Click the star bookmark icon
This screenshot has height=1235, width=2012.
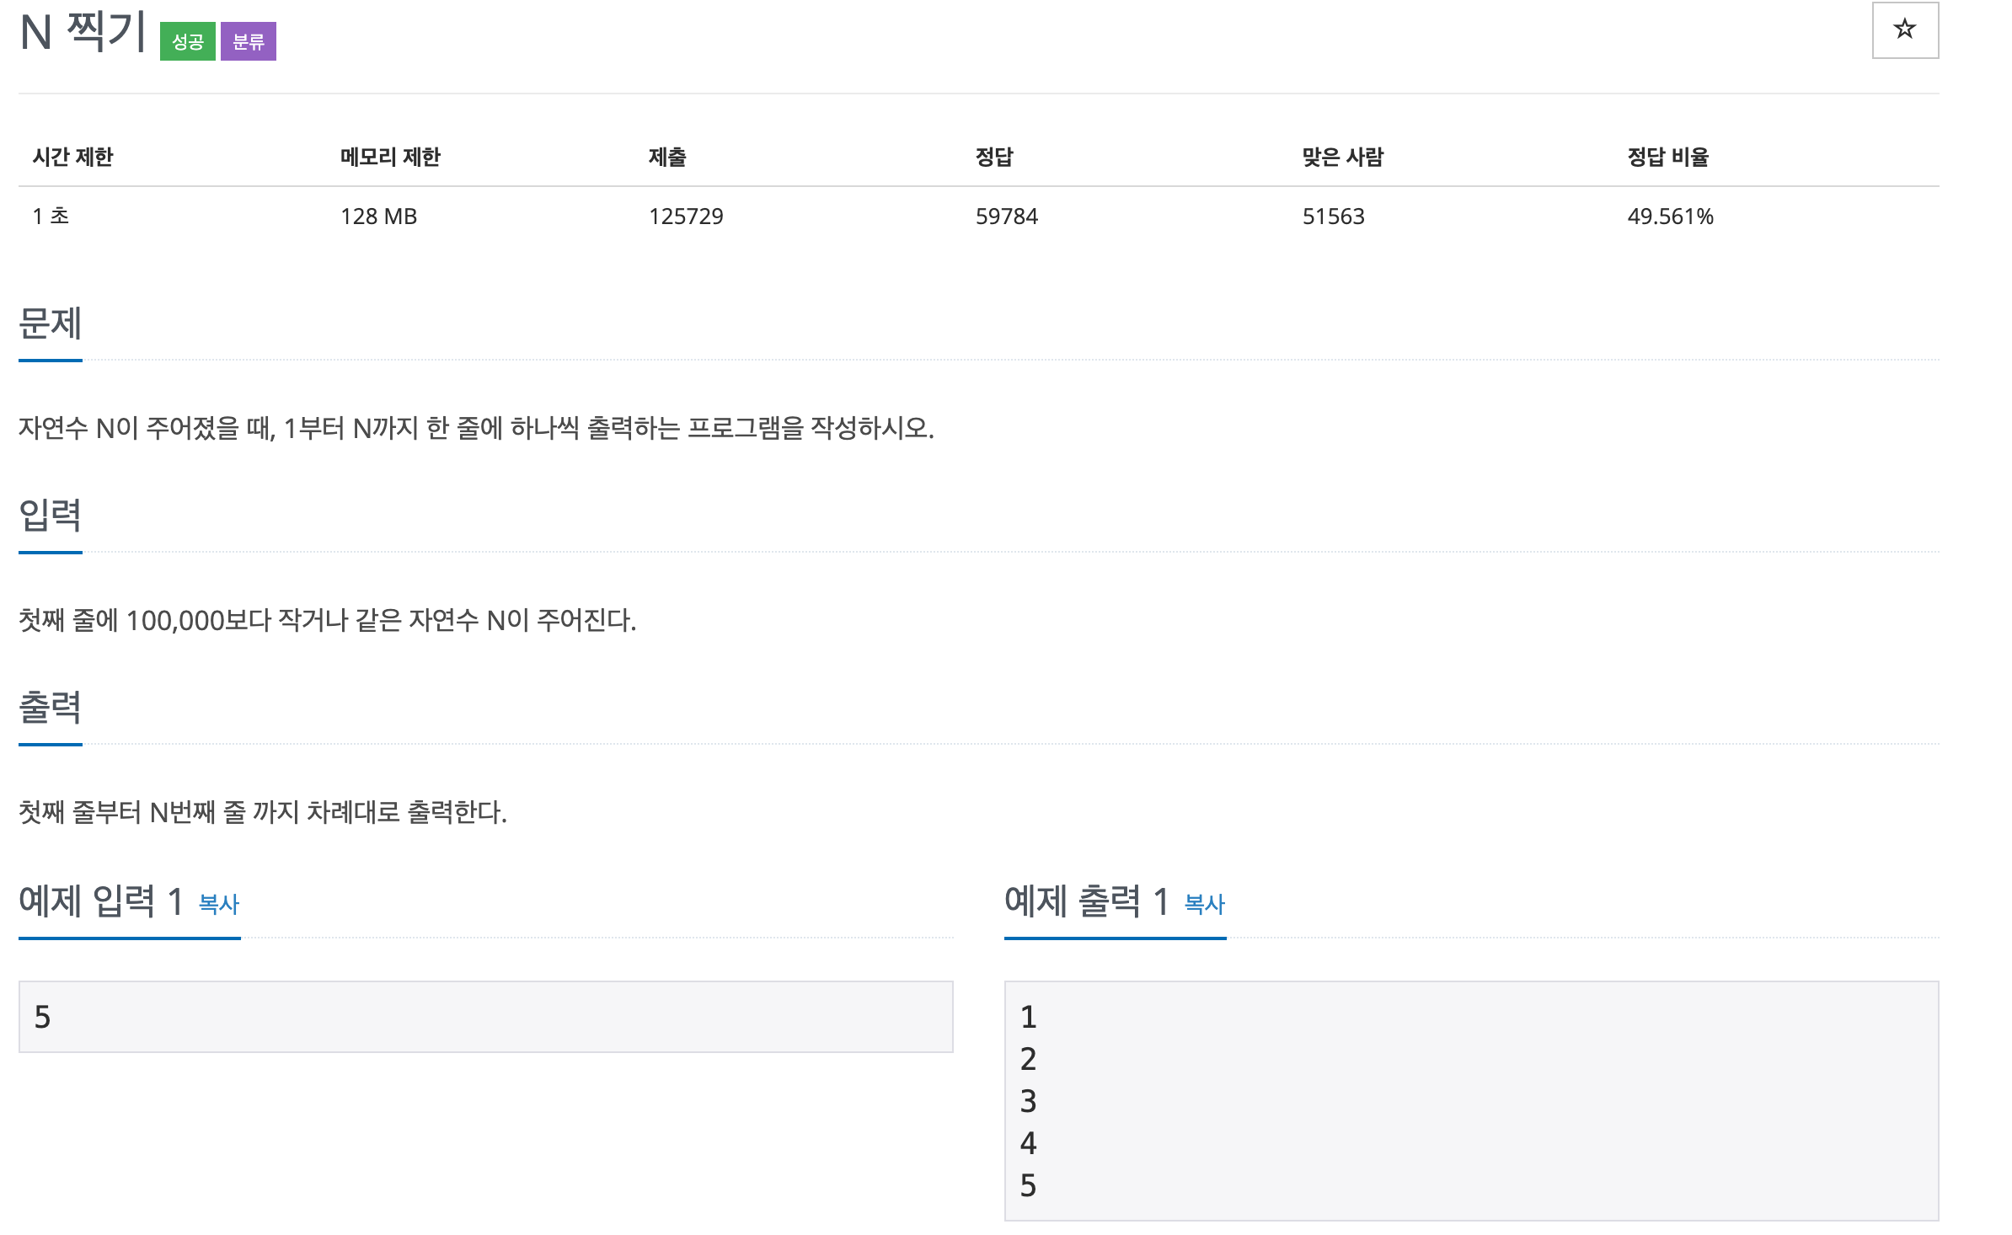(1908, 30)
